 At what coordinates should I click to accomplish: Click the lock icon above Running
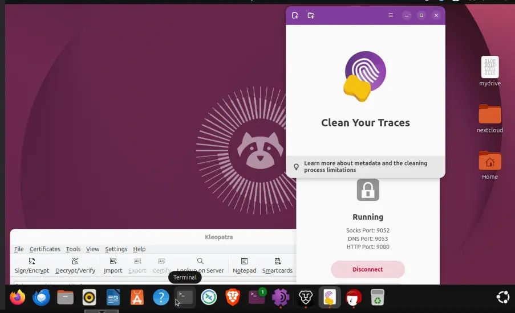pyautogui.click(x=368, y=190)
